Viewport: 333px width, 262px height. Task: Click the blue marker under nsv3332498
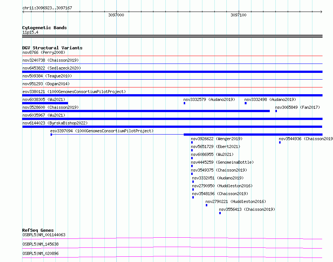(x=245, y=103)
